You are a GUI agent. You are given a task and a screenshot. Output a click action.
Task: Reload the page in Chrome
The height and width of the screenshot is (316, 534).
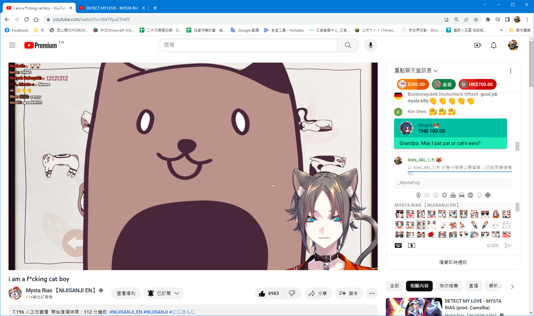[26, 19]
